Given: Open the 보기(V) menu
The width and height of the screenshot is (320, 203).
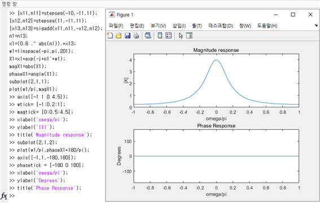Looking at the screenshot, I should tap(158, 26).
